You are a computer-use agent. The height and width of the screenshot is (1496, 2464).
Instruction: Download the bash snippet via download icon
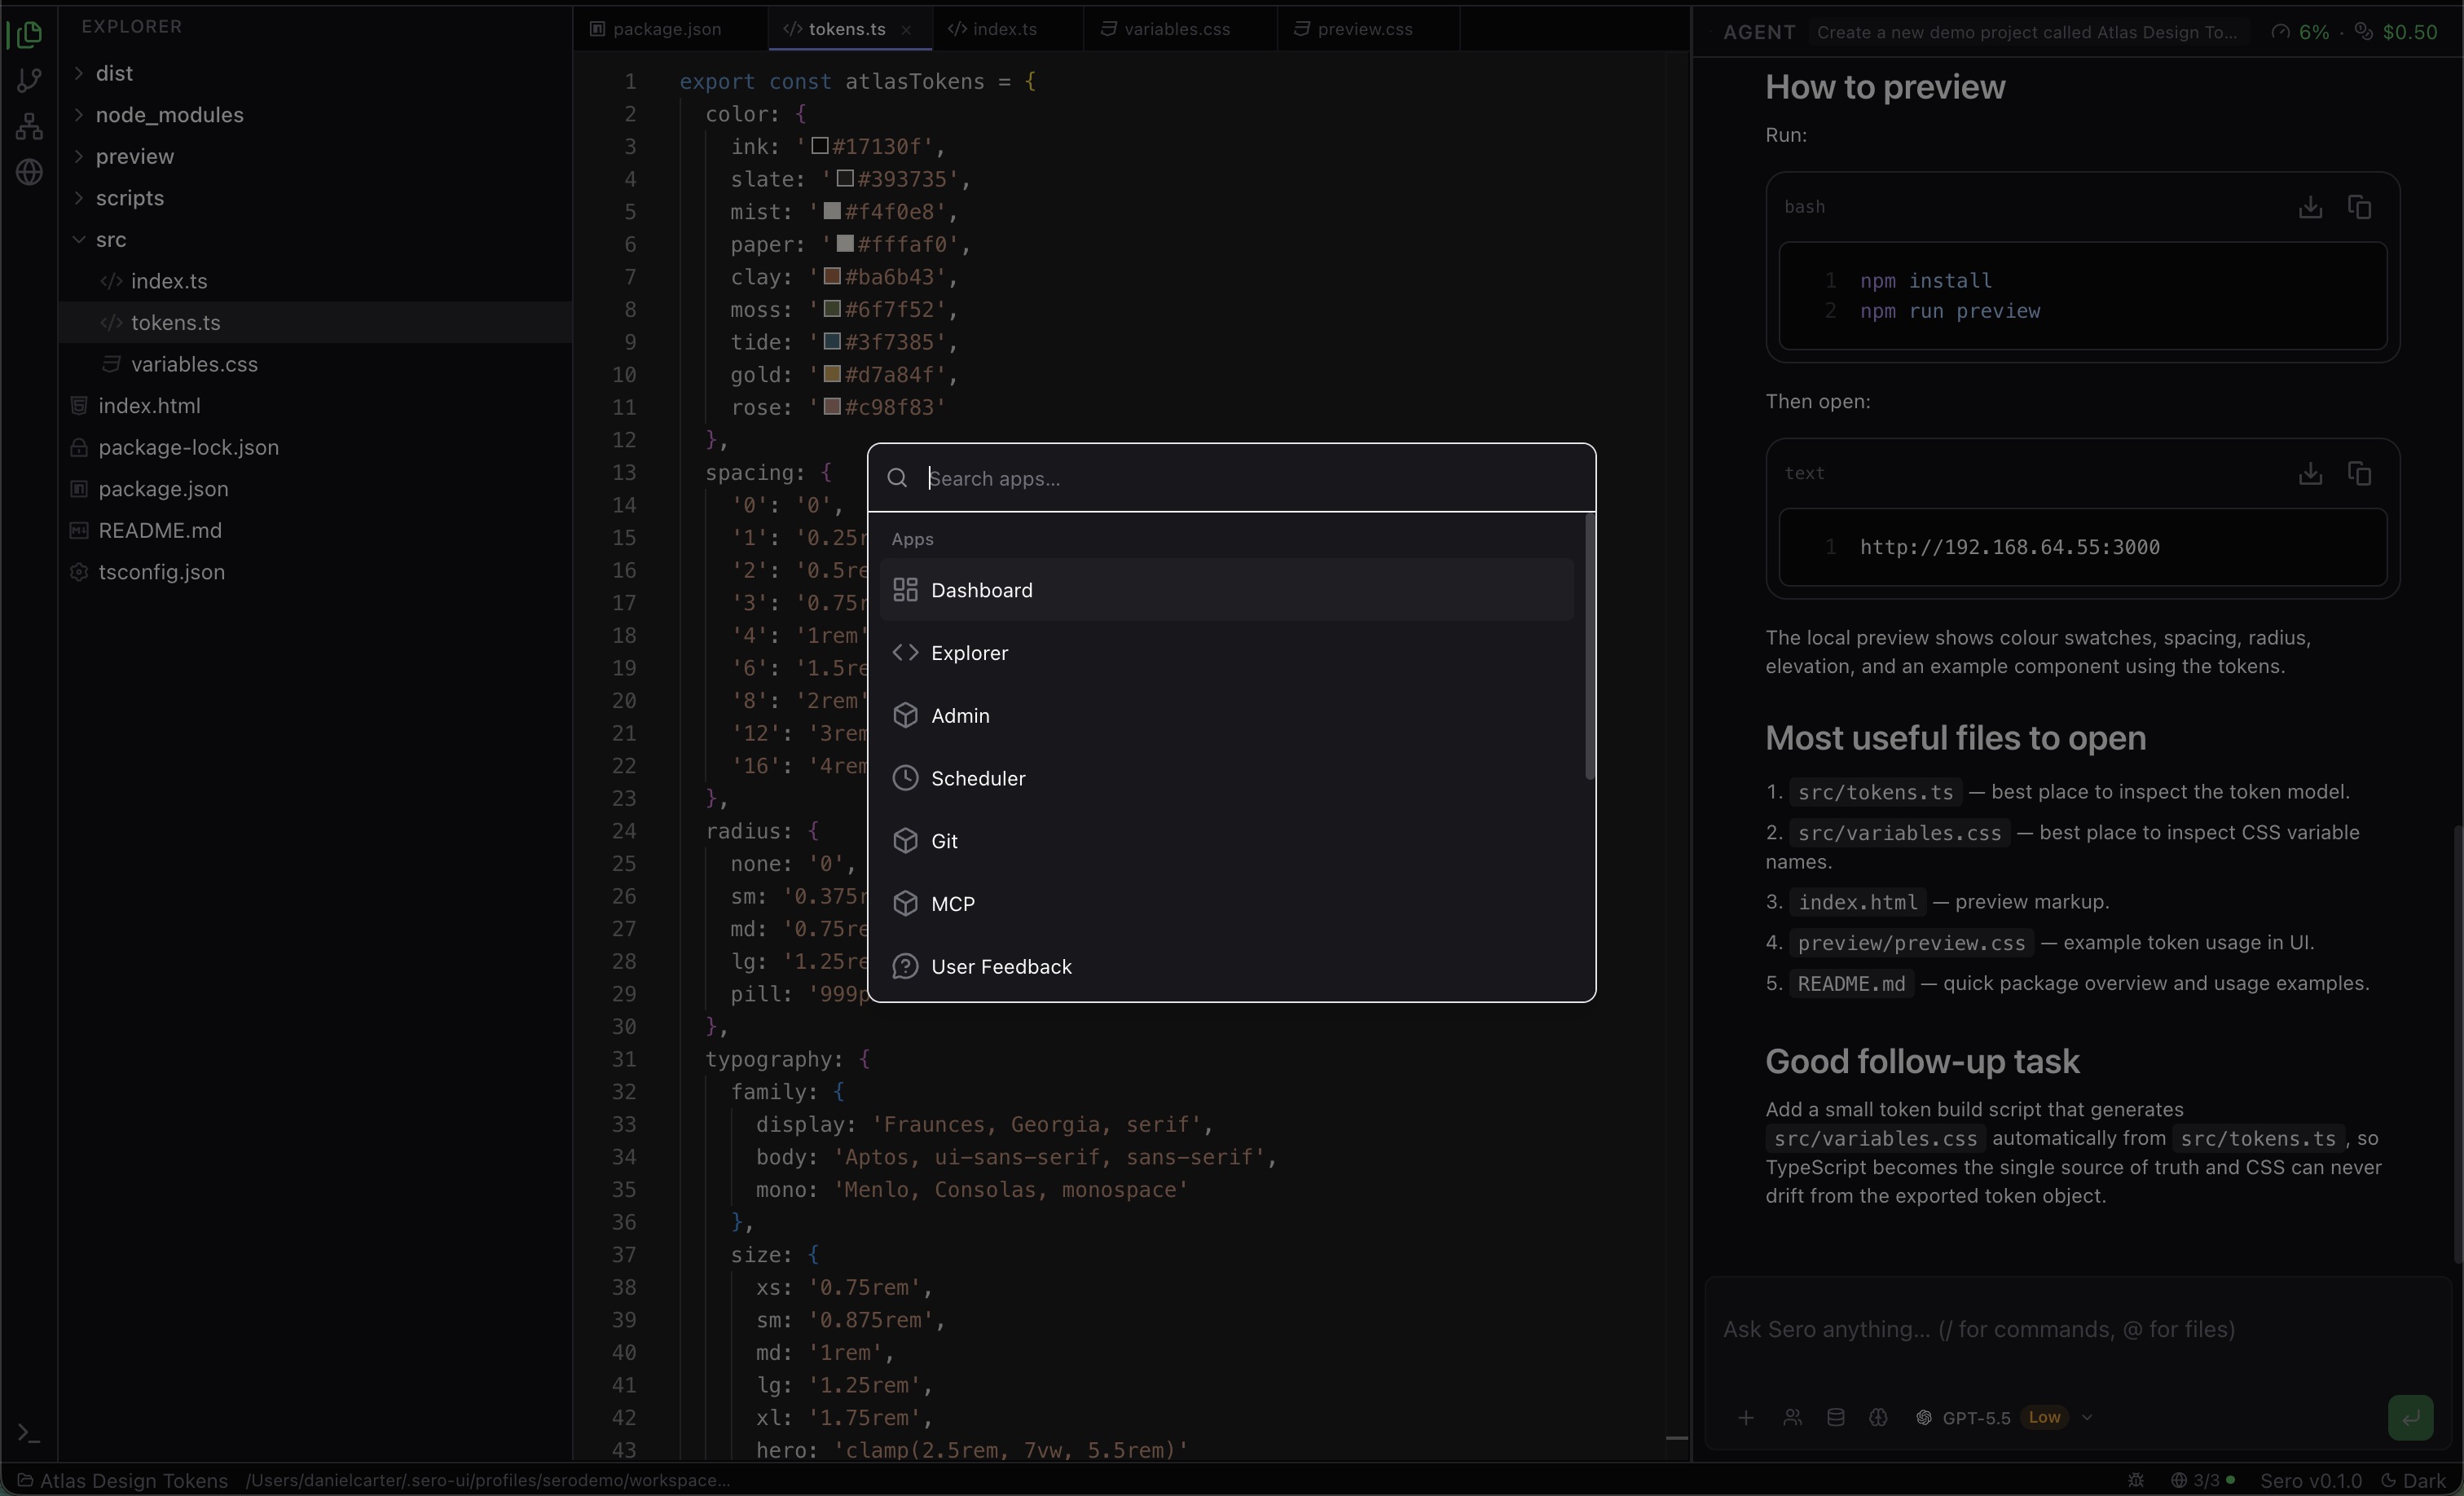[2311, 207]
